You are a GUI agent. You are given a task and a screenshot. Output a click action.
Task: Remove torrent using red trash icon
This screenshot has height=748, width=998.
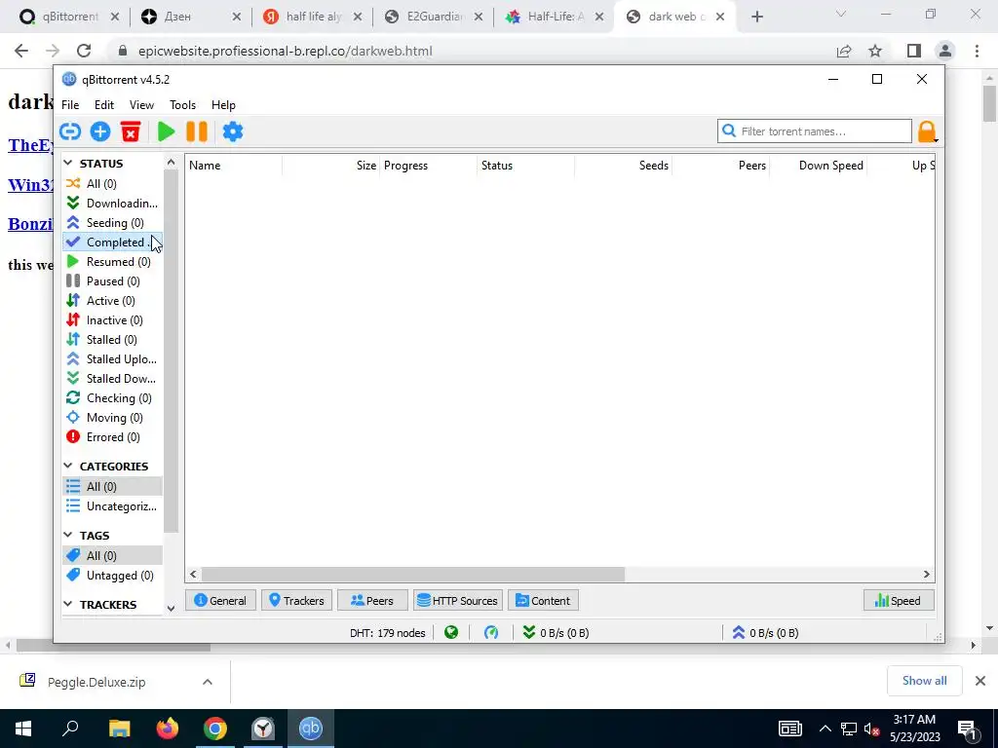click(131, 131)
